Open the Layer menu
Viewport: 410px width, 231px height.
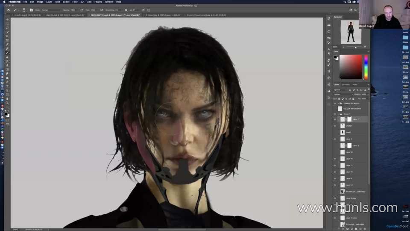click(49, 2)
